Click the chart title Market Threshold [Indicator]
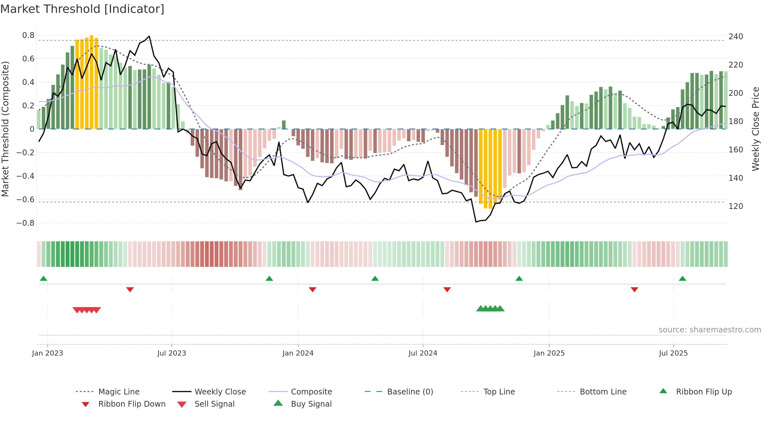Image resolution: width=772 pixels, height=434 pixels. pos(82,9)
